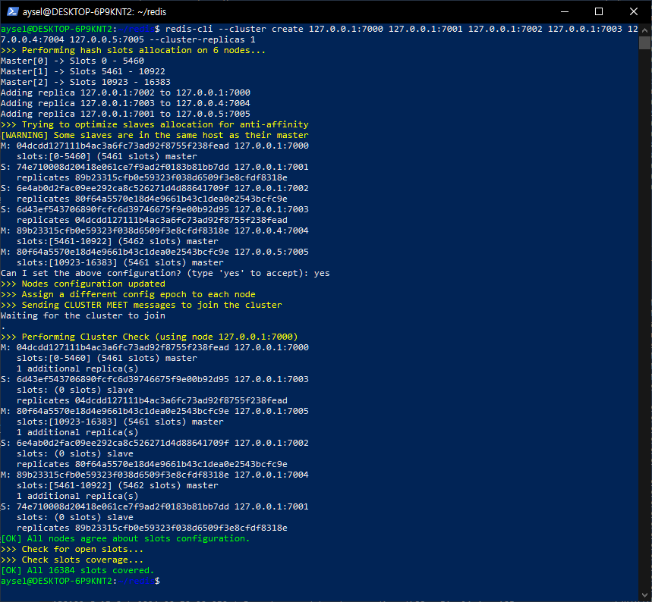The width and height of the screenshot is (652, 602).
Task: Click the '--cluster-replicas 1' argument
Action: (x=202, y=39)
